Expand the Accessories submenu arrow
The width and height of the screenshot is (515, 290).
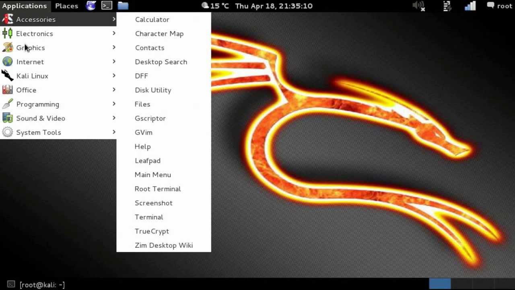point(114,19)
